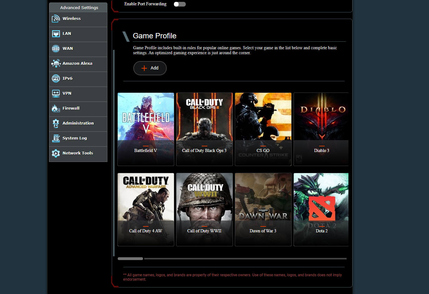Open VPN settings in the sidebar
The image size is (429, 294).
coord(78,94)
